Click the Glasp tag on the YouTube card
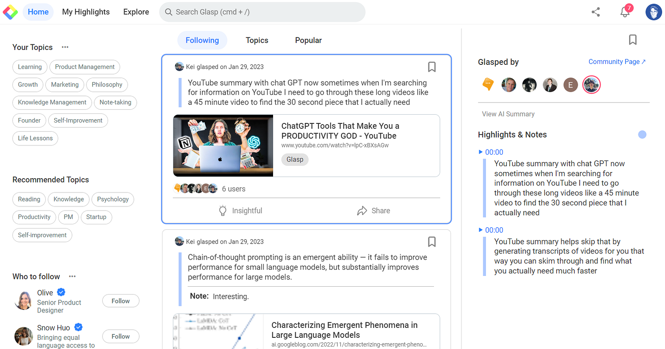This screenshot has width=665, height=349. coord(295,160)
